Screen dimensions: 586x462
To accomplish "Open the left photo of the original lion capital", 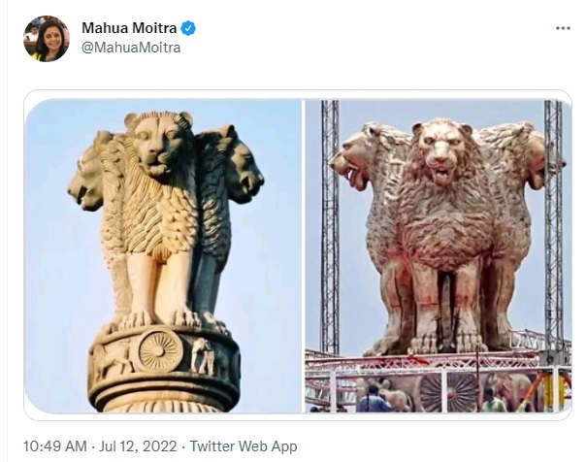I will (x=163, y=255).
